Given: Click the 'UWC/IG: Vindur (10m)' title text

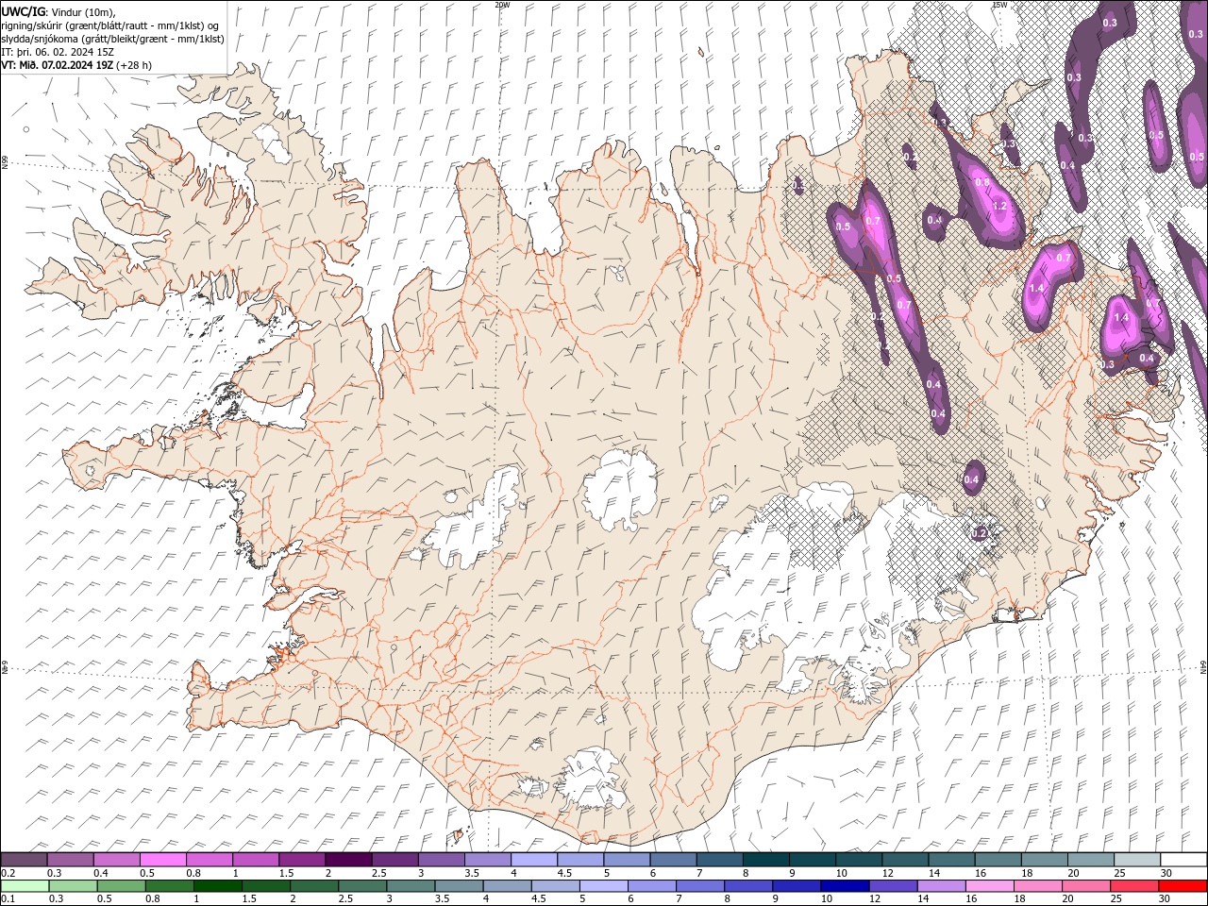Looking at the screenshot, I should pos(59,10).
